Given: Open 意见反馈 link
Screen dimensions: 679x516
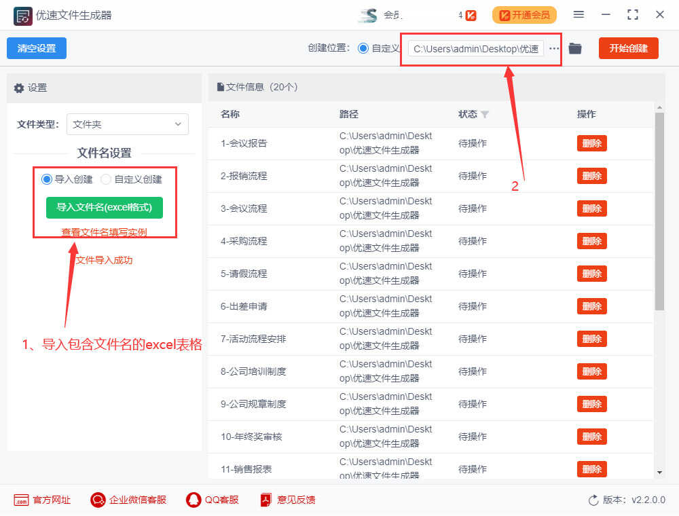Looking at the screenshot, I should [x=287, y=500].
